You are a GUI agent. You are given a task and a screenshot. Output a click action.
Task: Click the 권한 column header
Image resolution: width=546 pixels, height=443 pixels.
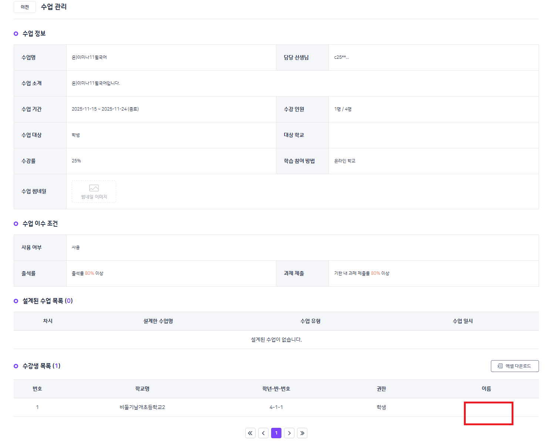(381, 389)
